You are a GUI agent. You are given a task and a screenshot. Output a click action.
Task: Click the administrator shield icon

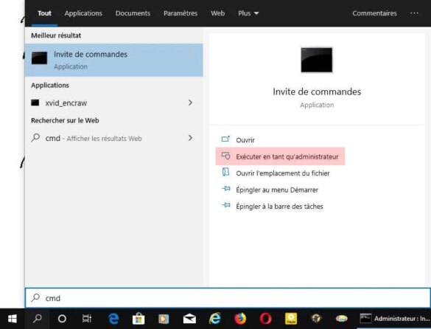[x=225, y=156]
